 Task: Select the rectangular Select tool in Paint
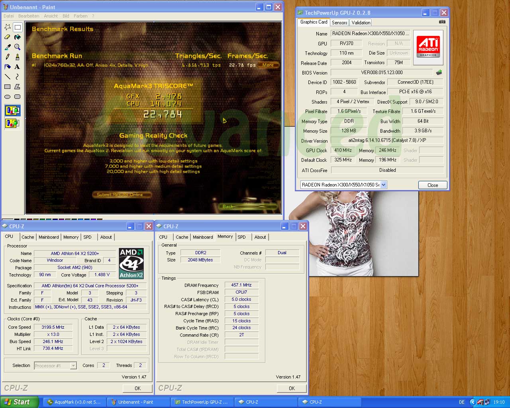(18, 27)
